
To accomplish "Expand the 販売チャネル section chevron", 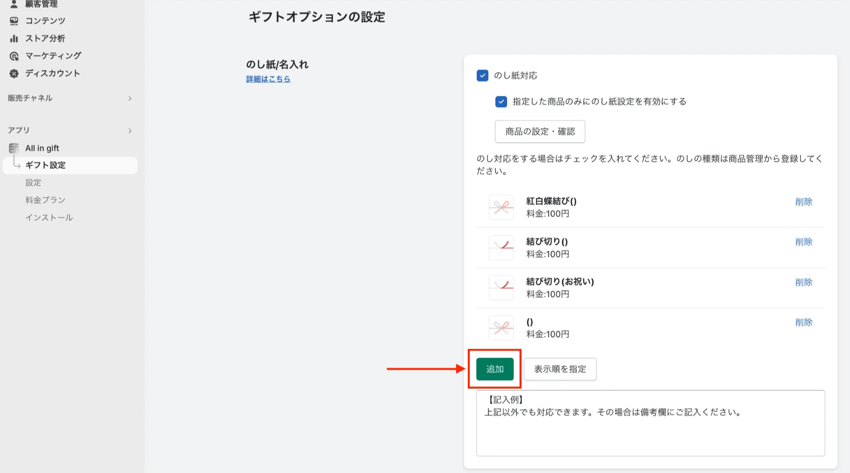I will pos(130,98).
